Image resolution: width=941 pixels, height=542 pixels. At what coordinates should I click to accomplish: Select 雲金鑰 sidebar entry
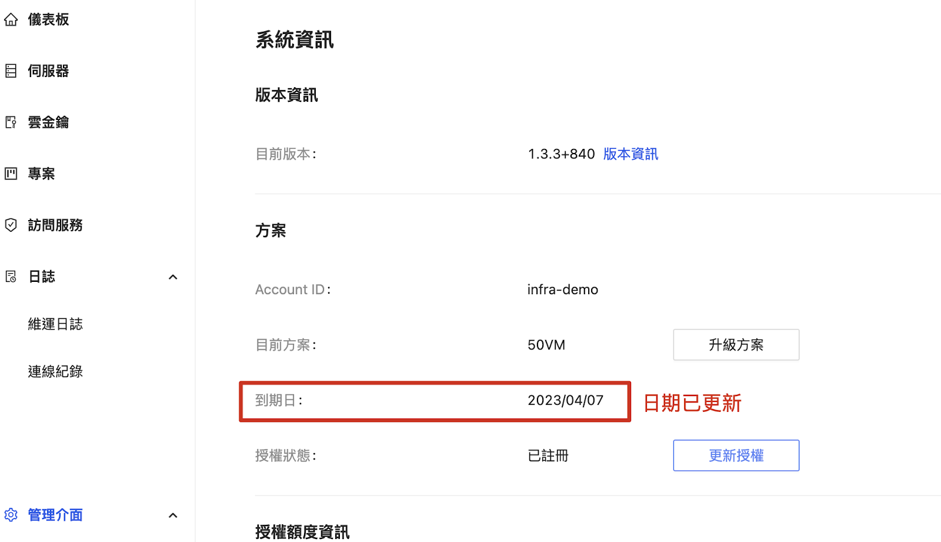(48, 122)
